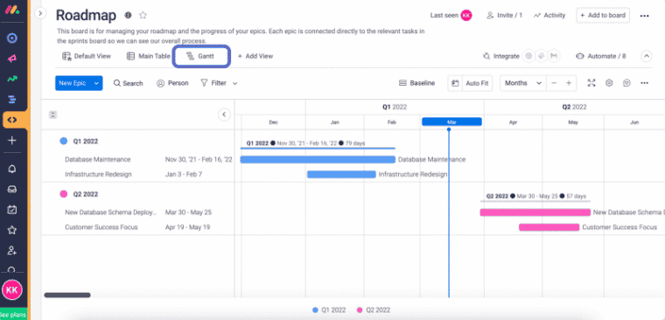The height and width of the screenshot is (320, 665).
Task: Toggle the Baseline option
Action: (416, 83)
